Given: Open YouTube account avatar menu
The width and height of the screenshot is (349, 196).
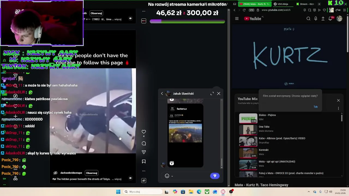Looking at the screenshot, I should [339, 19].
